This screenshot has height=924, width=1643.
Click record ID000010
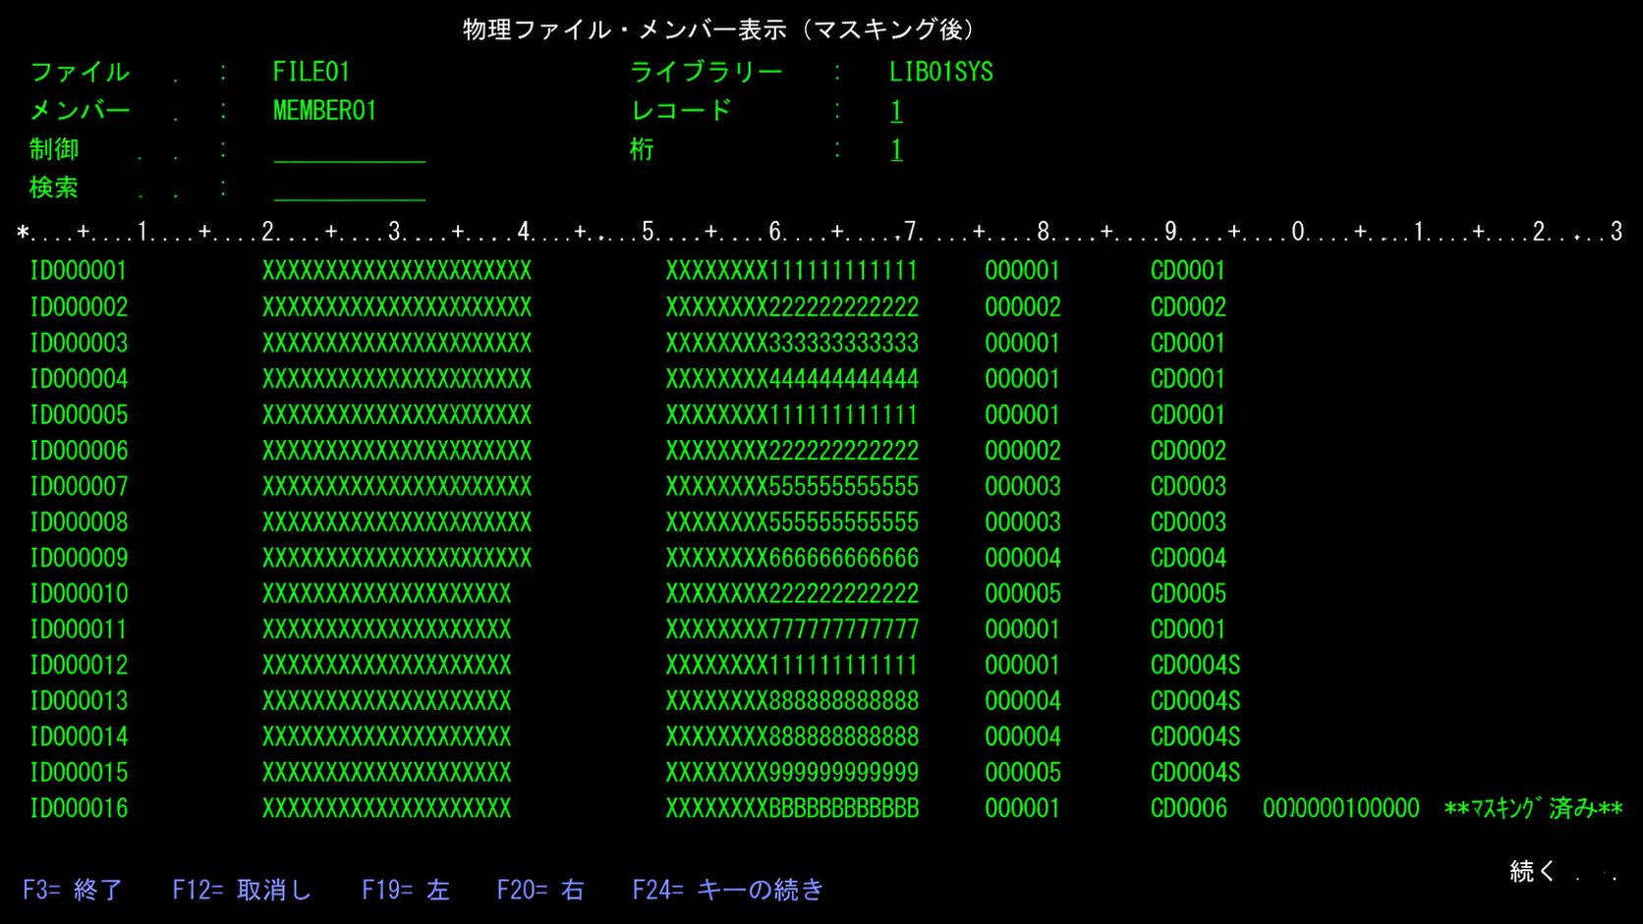coord(79,594)
